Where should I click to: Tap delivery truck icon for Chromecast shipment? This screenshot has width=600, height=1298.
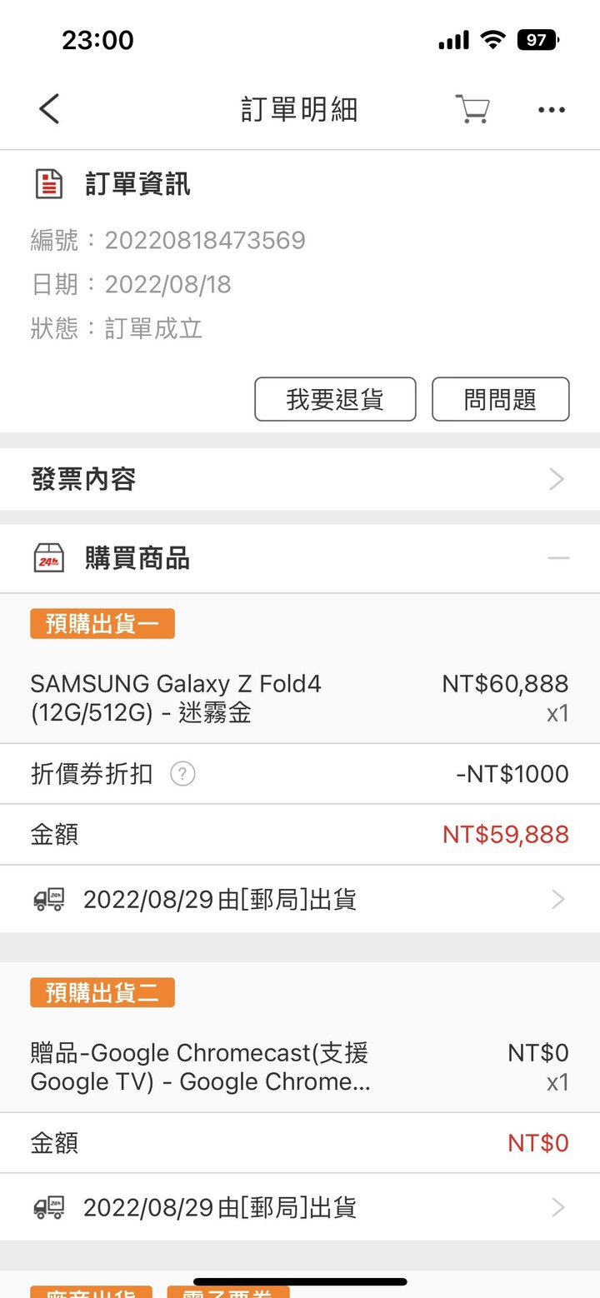tap(49, 1208)
